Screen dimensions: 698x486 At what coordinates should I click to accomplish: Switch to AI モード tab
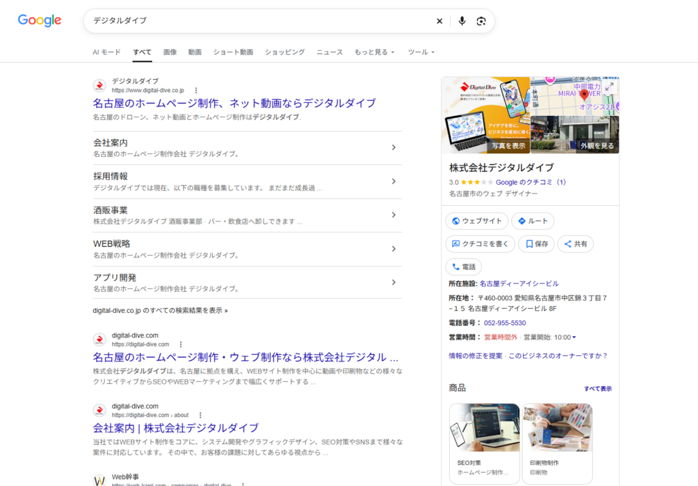[106, 52]
